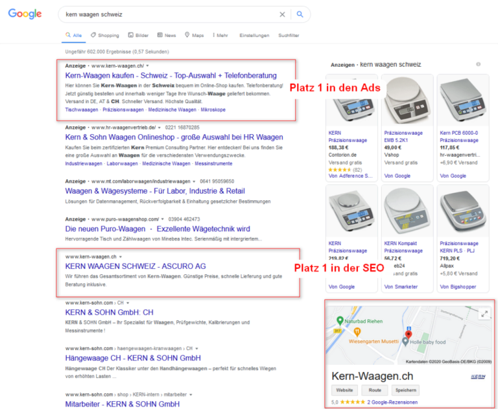Click the info icon beside shopping Anzeigen
498x409 pixels.
tap(479, 64)
